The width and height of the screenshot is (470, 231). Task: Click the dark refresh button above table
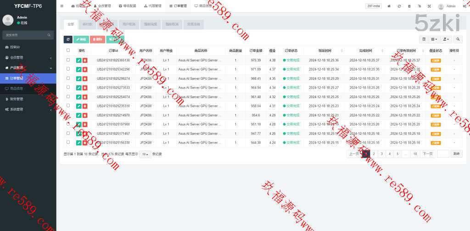click(67, 39)
